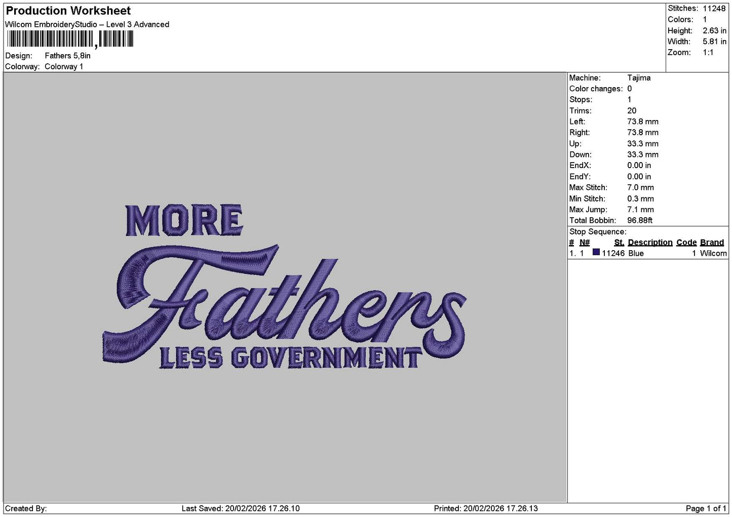732x517 pixels.
Task: Select the EndY value 0.00 in
Action: [639, 177]
